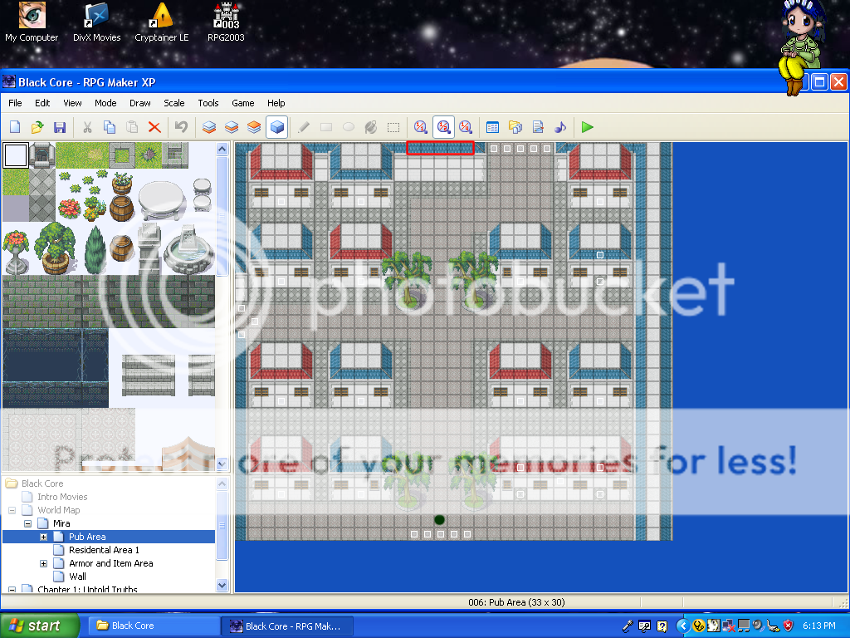This screenshot has width=850, height=638.
Task: Open the Sound Test music note icon
Action: [x=560, y=127]
